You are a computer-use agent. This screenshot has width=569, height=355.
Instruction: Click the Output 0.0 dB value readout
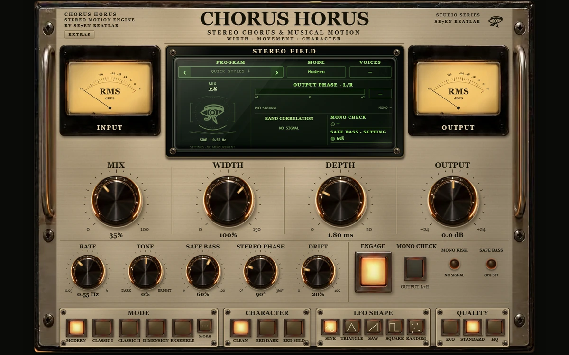[x=452, y=235]
